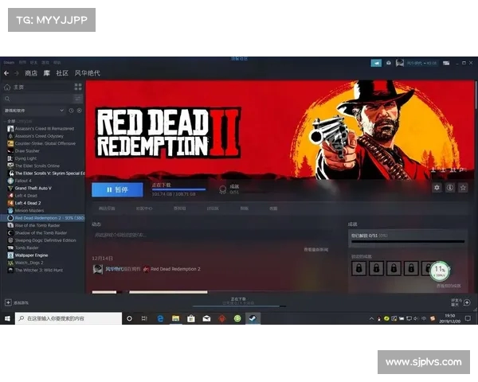Click the blue 暂停 pause button
This screenshot has width=478, height=382.
coord(117,189)
